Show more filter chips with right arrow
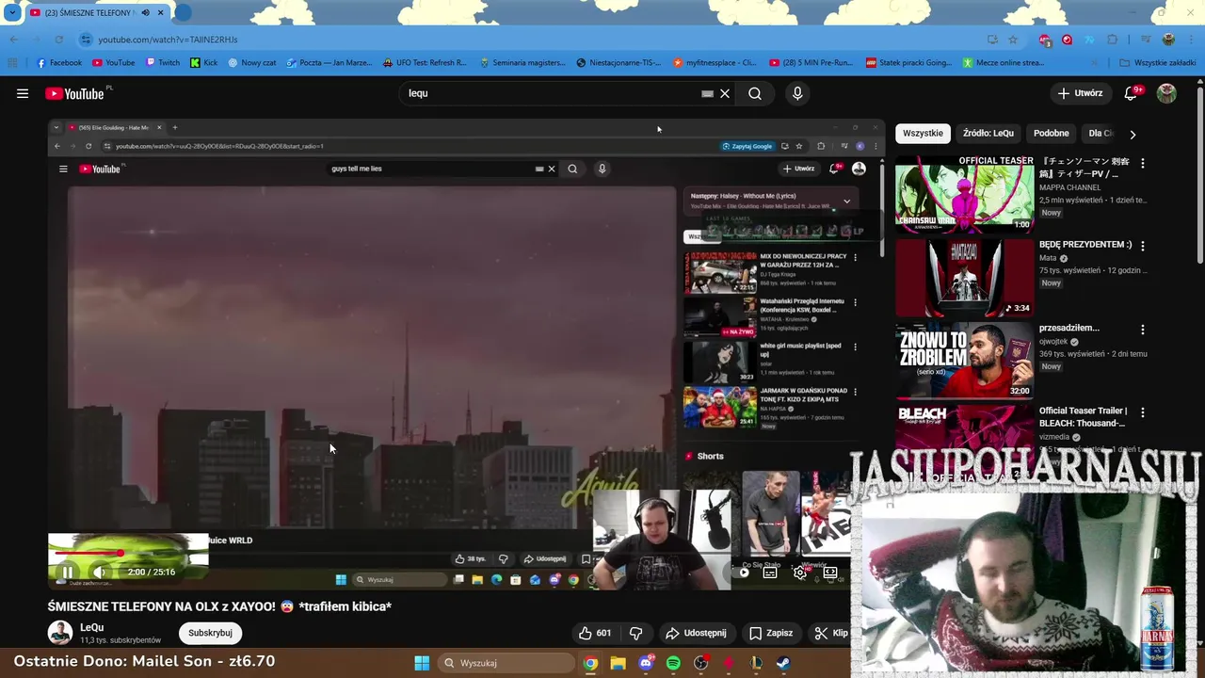1205x678 pixels. [x=1133, y=134]
